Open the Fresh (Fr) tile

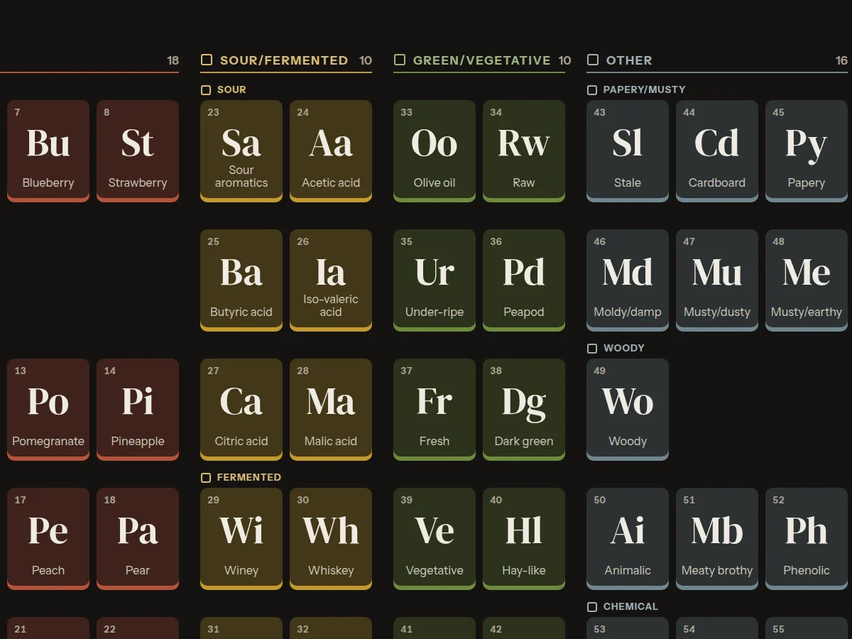pyautogui.click(x=435, y=410)
